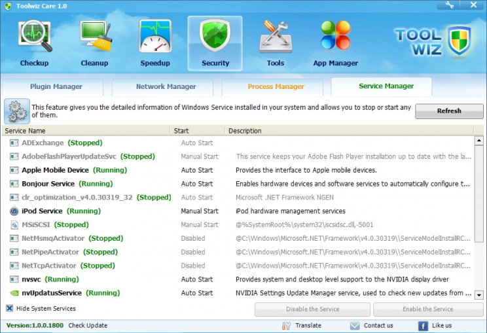Sort by Service Name column header
This screenshot has height=333, width=487.
point(86,131)
